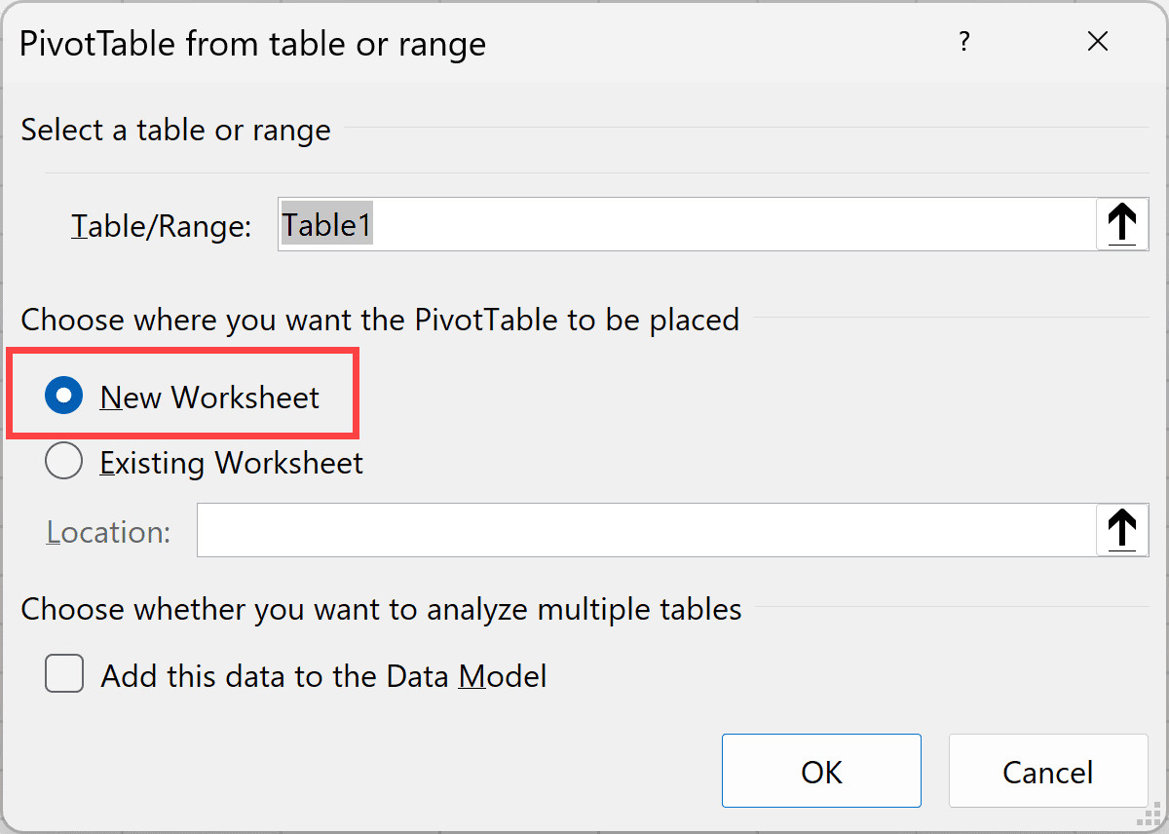Image resolution: width=1169 pixels, height=834 pixels.
Task: Click the 'Choose where you want the PivotTable' heading
Action: pos(380,319)
